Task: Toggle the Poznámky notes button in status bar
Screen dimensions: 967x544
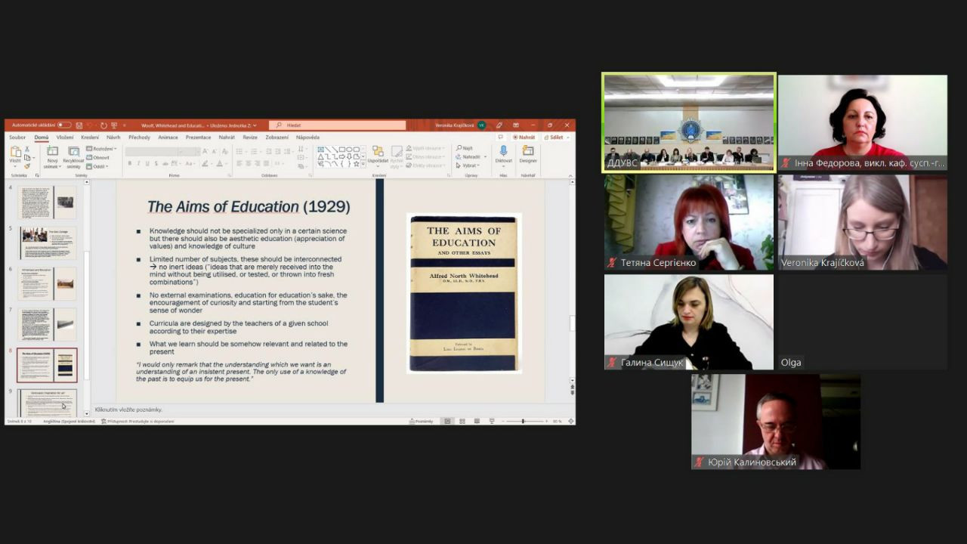Action: [422, 421]
